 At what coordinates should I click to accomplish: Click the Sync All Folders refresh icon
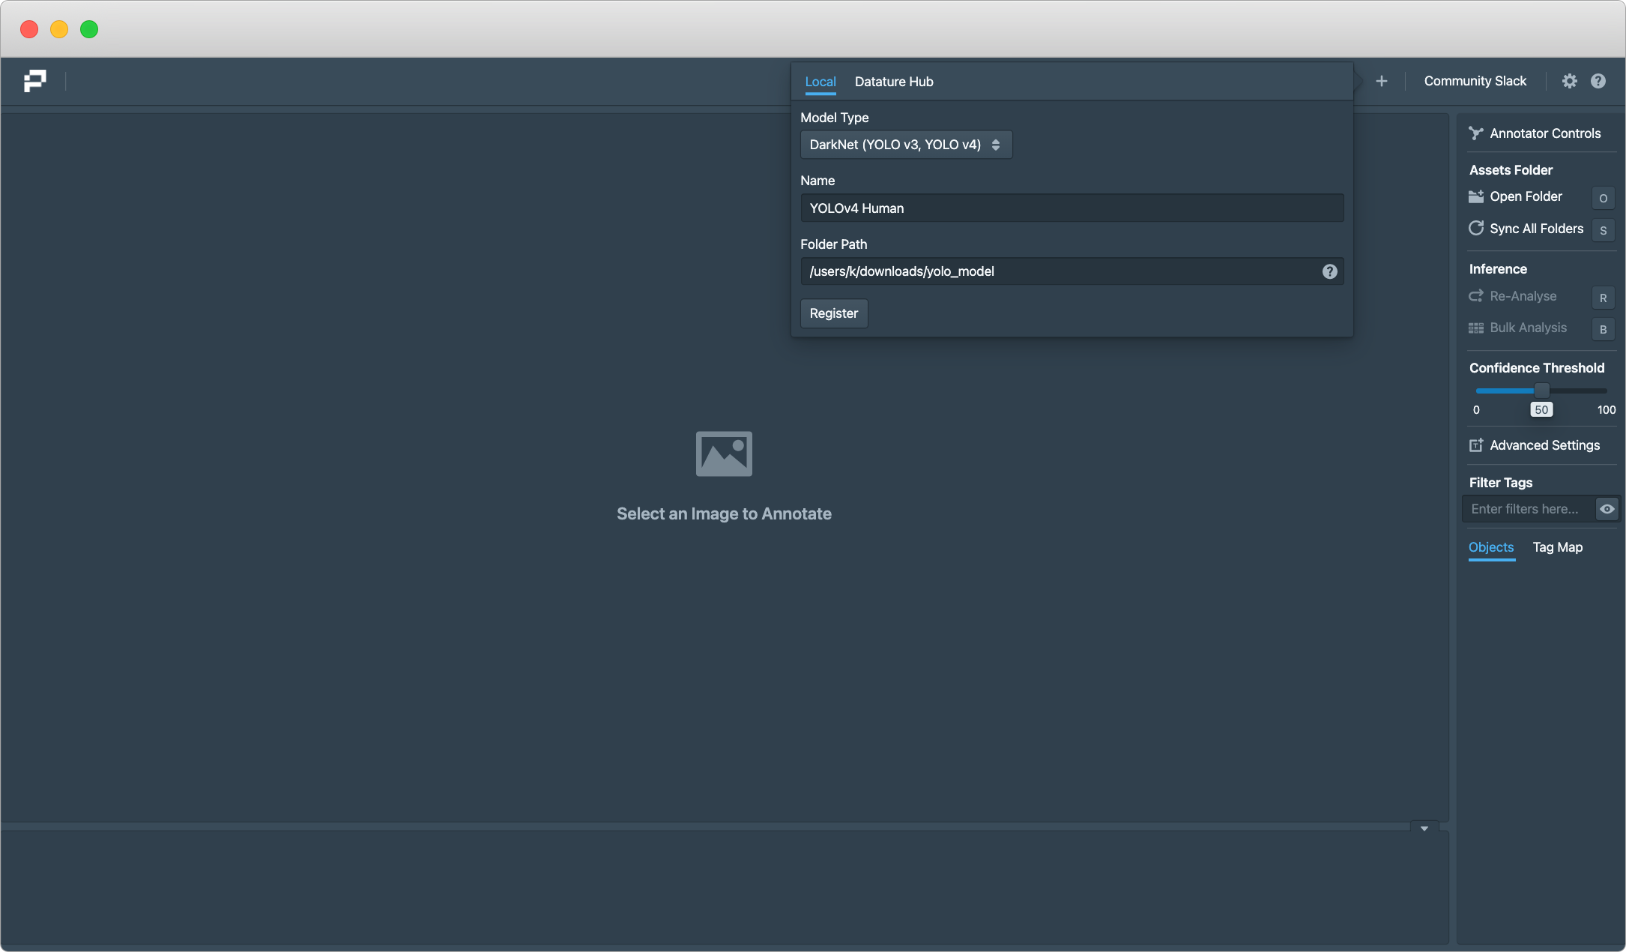point(1475,229)
